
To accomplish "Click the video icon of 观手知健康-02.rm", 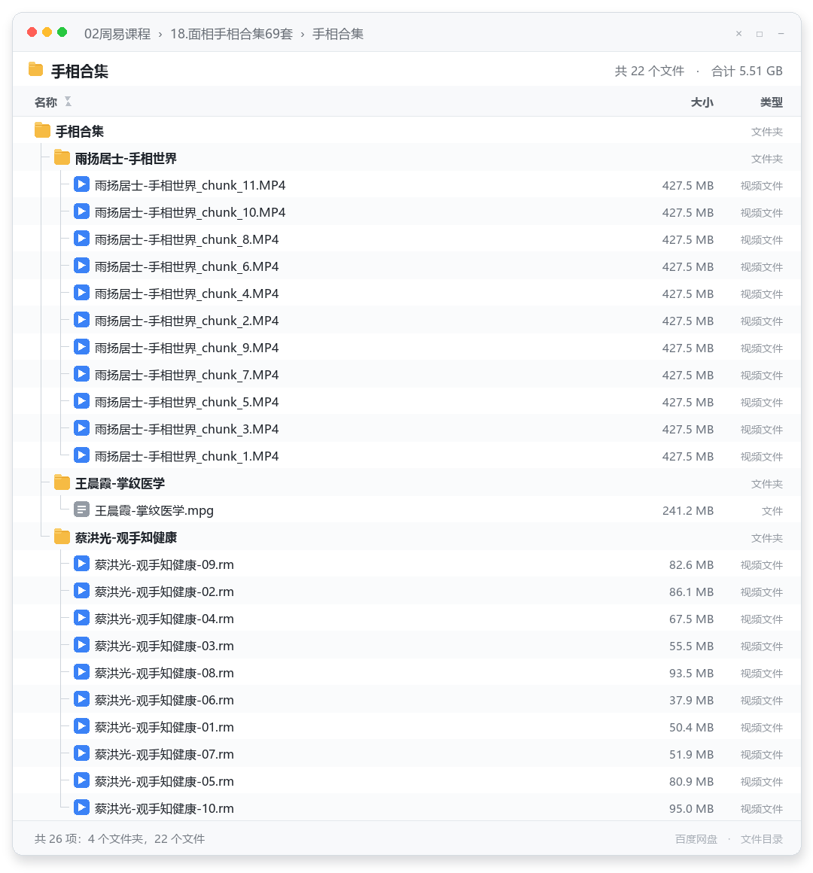I will [x=81, y=591].
